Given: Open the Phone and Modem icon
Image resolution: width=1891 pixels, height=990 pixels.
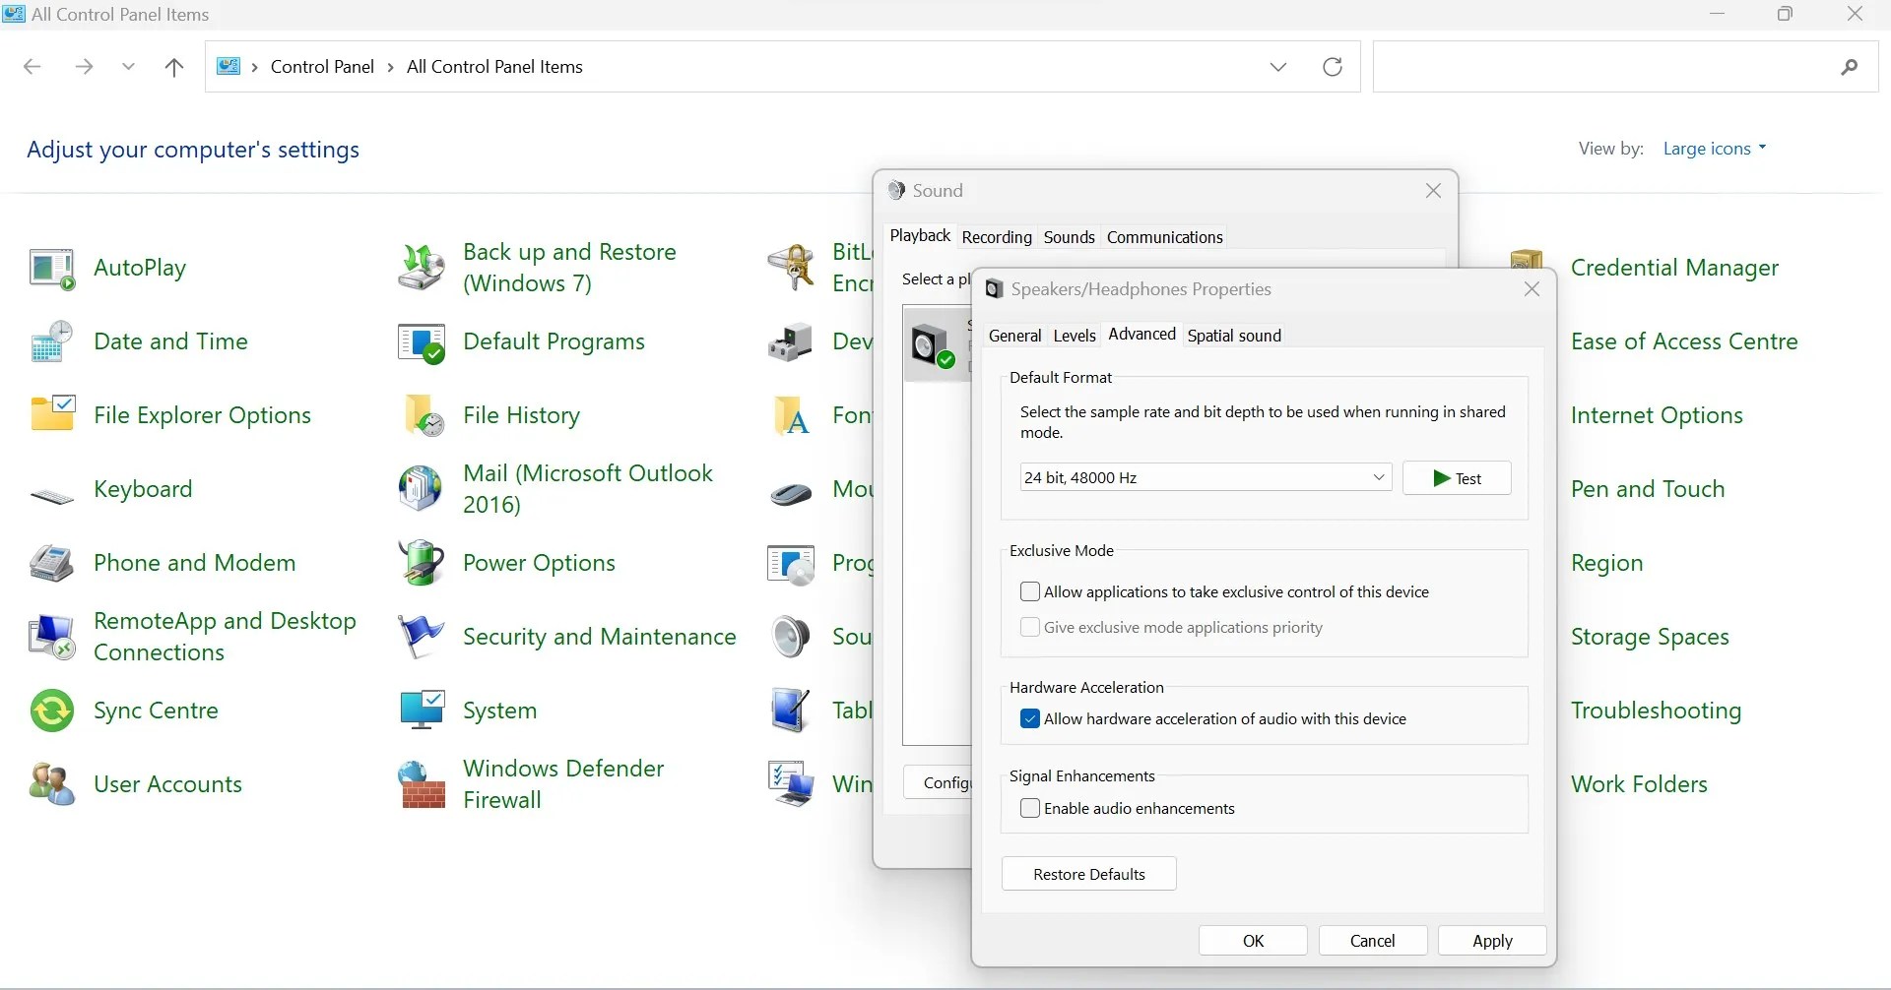Looking at the screenshot, I should (52, 563).
